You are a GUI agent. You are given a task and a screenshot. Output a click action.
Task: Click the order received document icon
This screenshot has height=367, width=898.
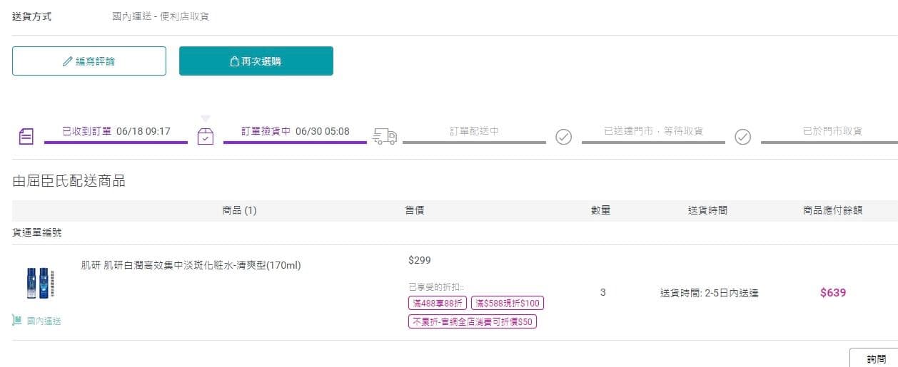click(26, 137)
